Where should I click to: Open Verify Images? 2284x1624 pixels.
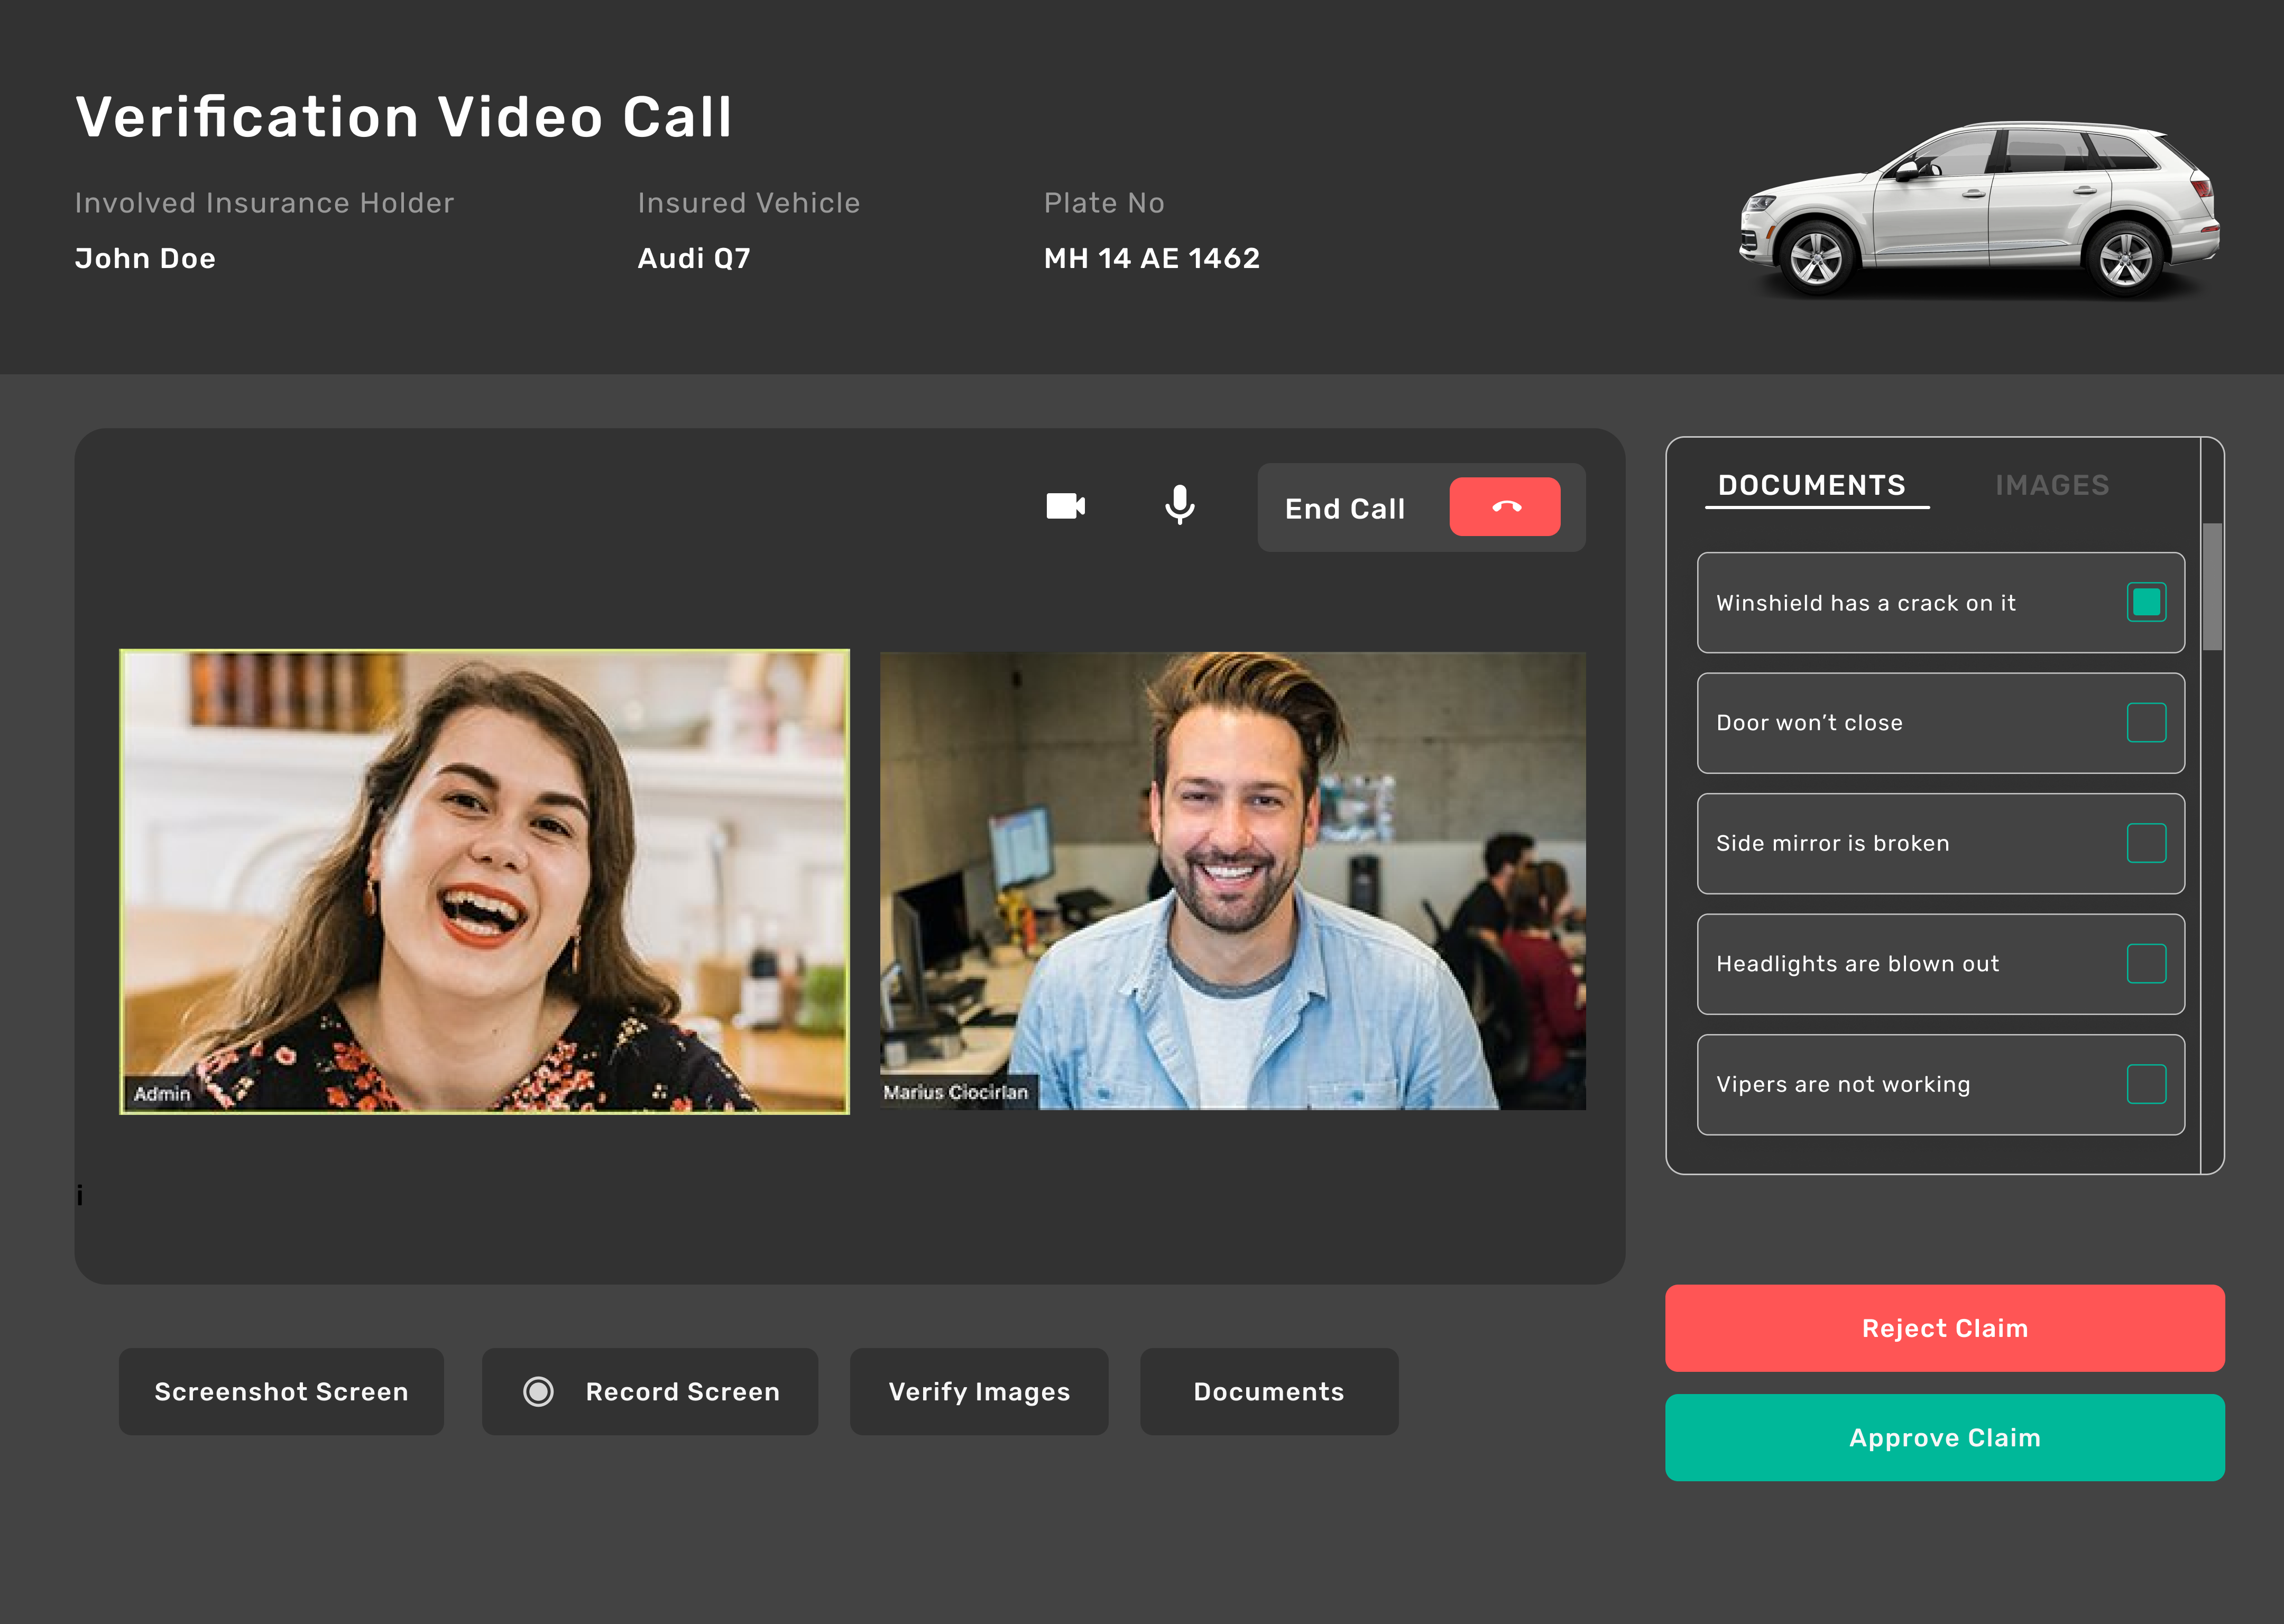(979, 1391)
